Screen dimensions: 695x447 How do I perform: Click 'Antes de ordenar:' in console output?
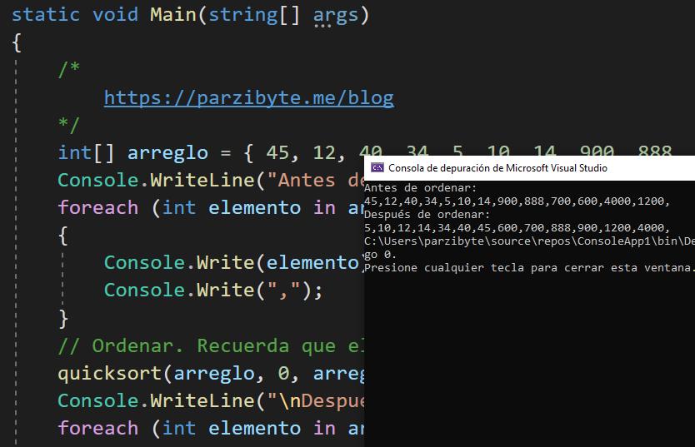pos(420,187)
